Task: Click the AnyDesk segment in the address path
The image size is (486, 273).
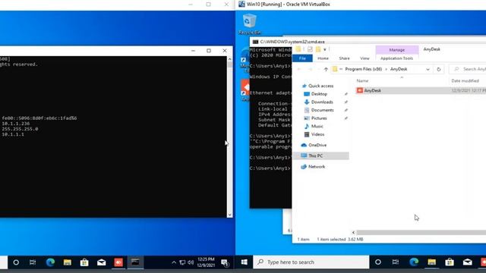Action: (398, 69)
